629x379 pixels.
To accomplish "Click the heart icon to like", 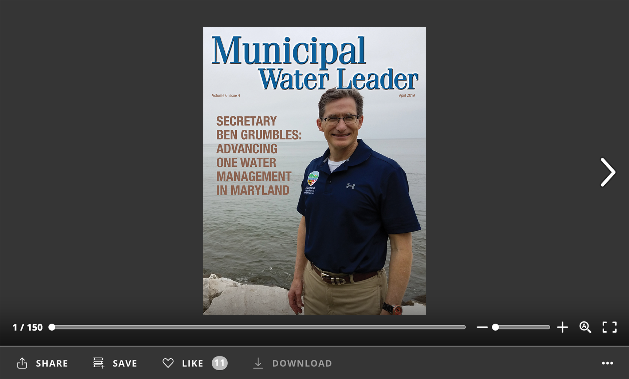I will tap(168, 363).
